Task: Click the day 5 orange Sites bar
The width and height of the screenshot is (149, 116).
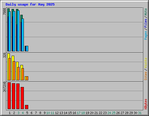Action: click(27, 78)
